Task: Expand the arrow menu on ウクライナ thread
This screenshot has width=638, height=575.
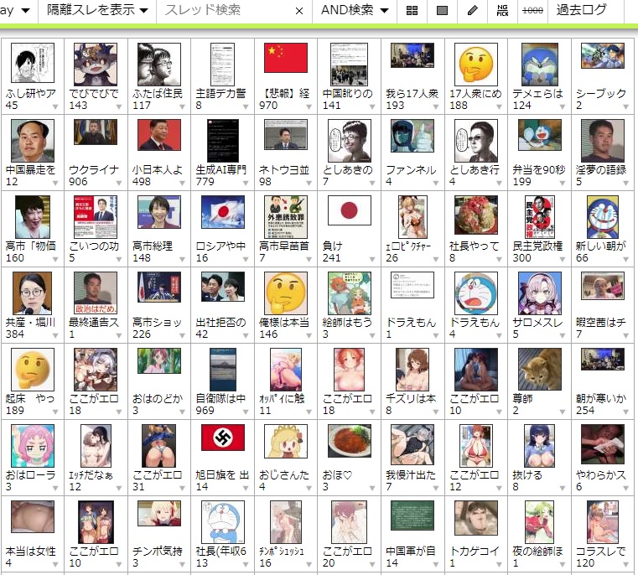Action: (121, 183)
